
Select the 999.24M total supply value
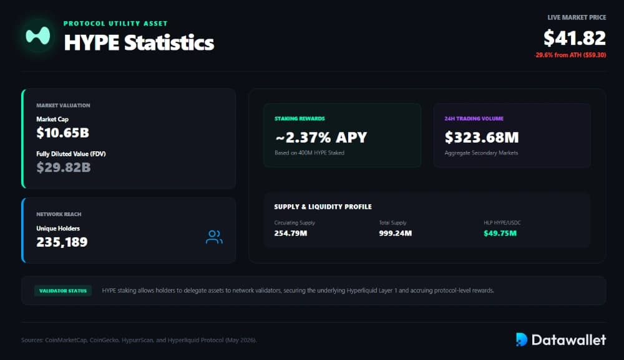pyautogui.click(x=395, y=233)
